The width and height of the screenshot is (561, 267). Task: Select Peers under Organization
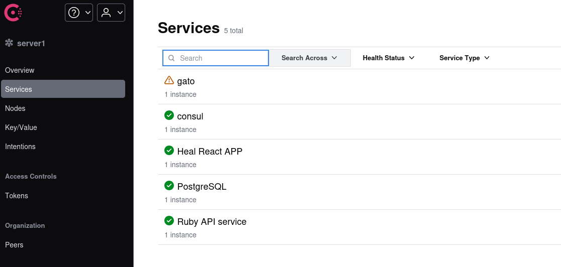pos(14,245)
